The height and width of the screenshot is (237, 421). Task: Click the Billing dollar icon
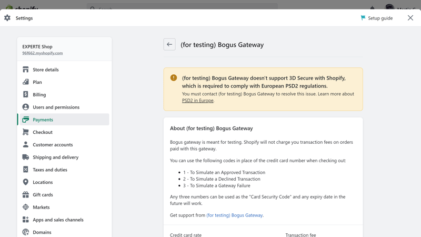click(25, 95)
